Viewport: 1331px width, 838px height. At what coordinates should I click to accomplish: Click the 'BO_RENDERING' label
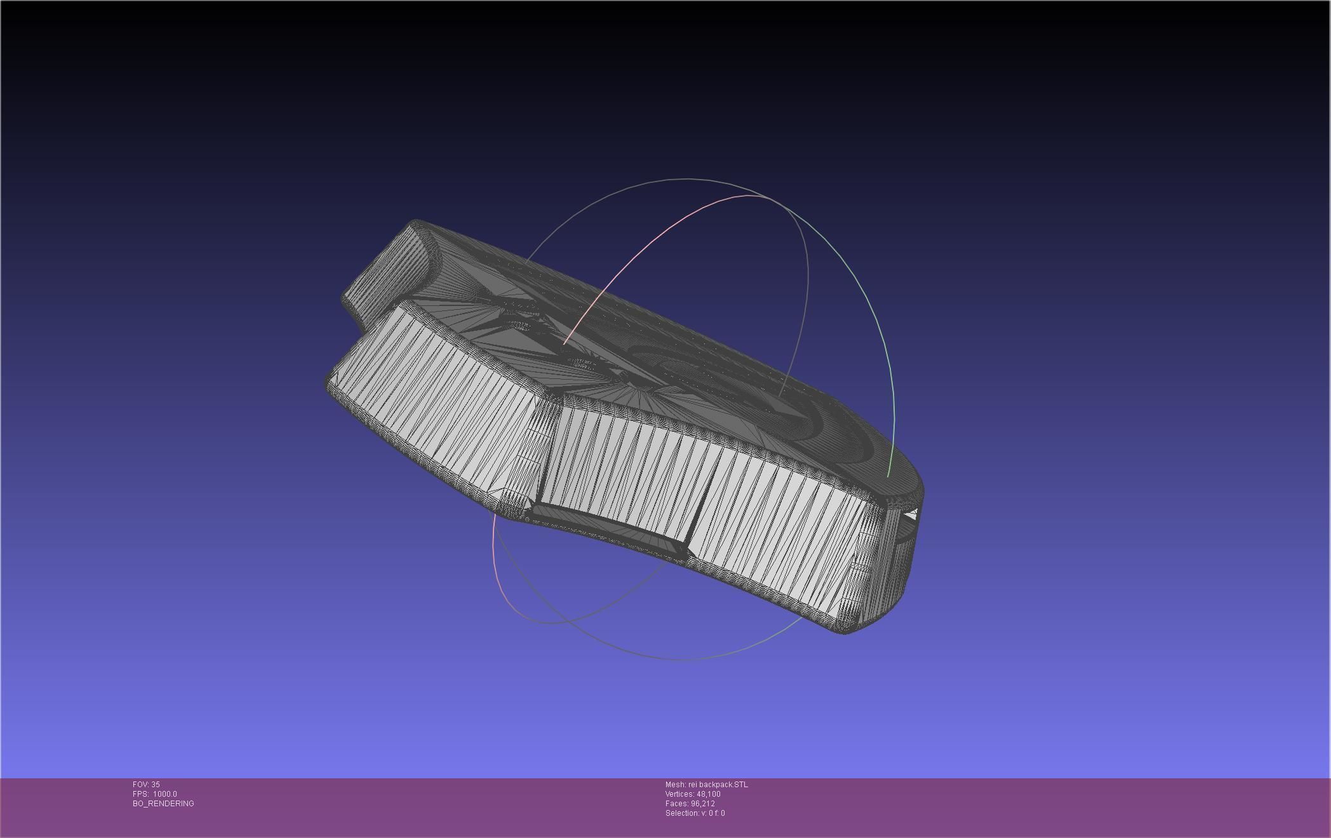[163, 804]
